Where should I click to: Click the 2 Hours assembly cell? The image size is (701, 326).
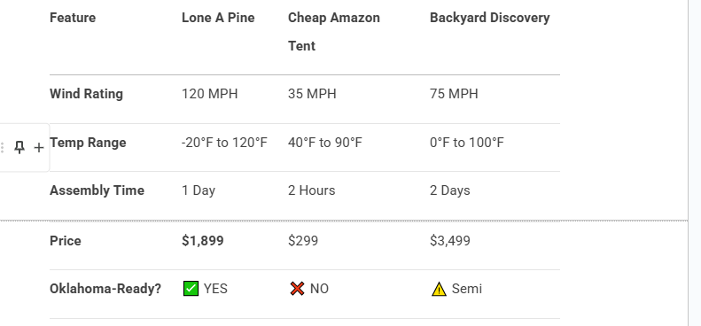point(312,190)
